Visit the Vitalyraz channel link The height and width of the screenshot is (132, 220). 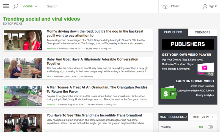(x=51, y=105)
